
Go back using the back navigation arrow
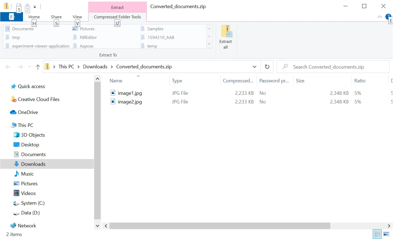pos(8,66)
